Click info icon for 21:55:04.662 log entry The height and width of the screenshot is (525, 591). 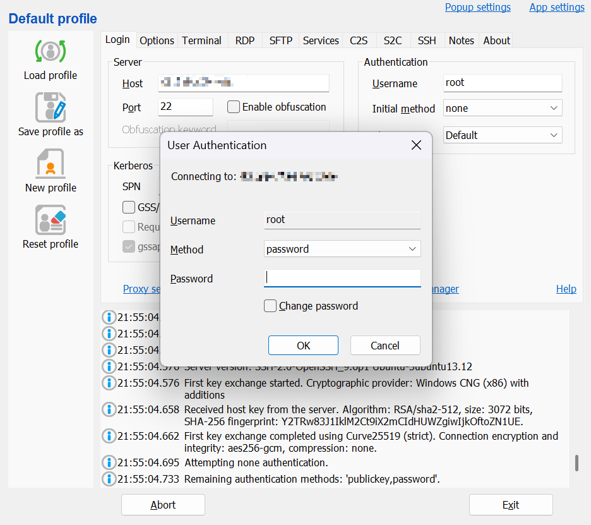(109, 436)
